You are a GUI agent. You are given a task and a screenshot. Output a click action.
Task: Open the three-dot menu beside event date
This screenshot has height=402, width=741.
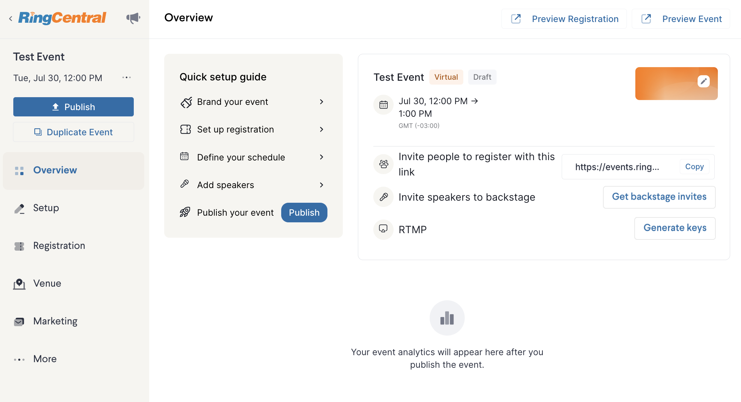pos(126,77)
